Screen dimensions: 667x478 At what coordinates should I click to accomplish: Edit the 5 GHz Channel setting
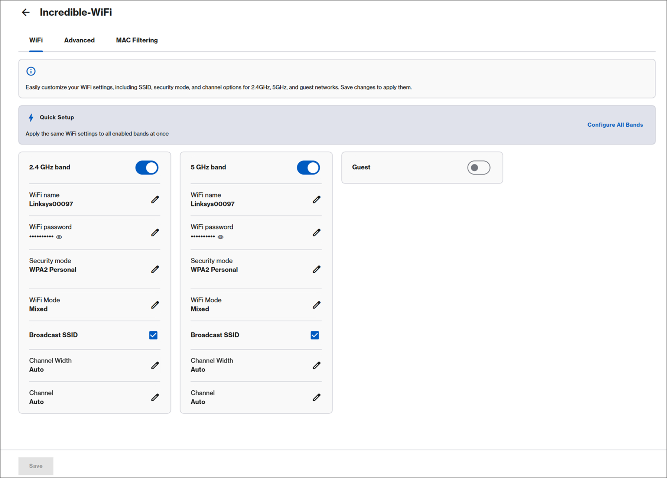316,397
